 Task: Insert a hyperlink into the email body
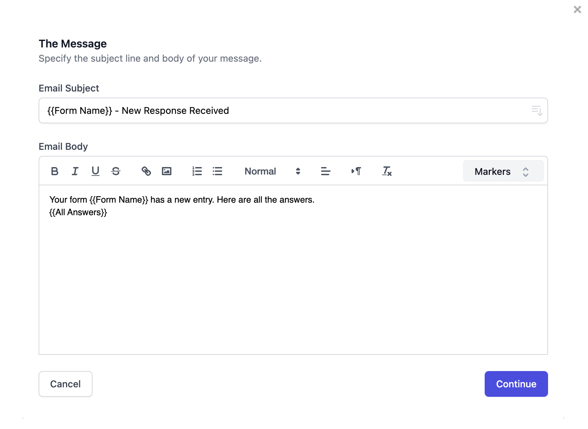point(146,171)
